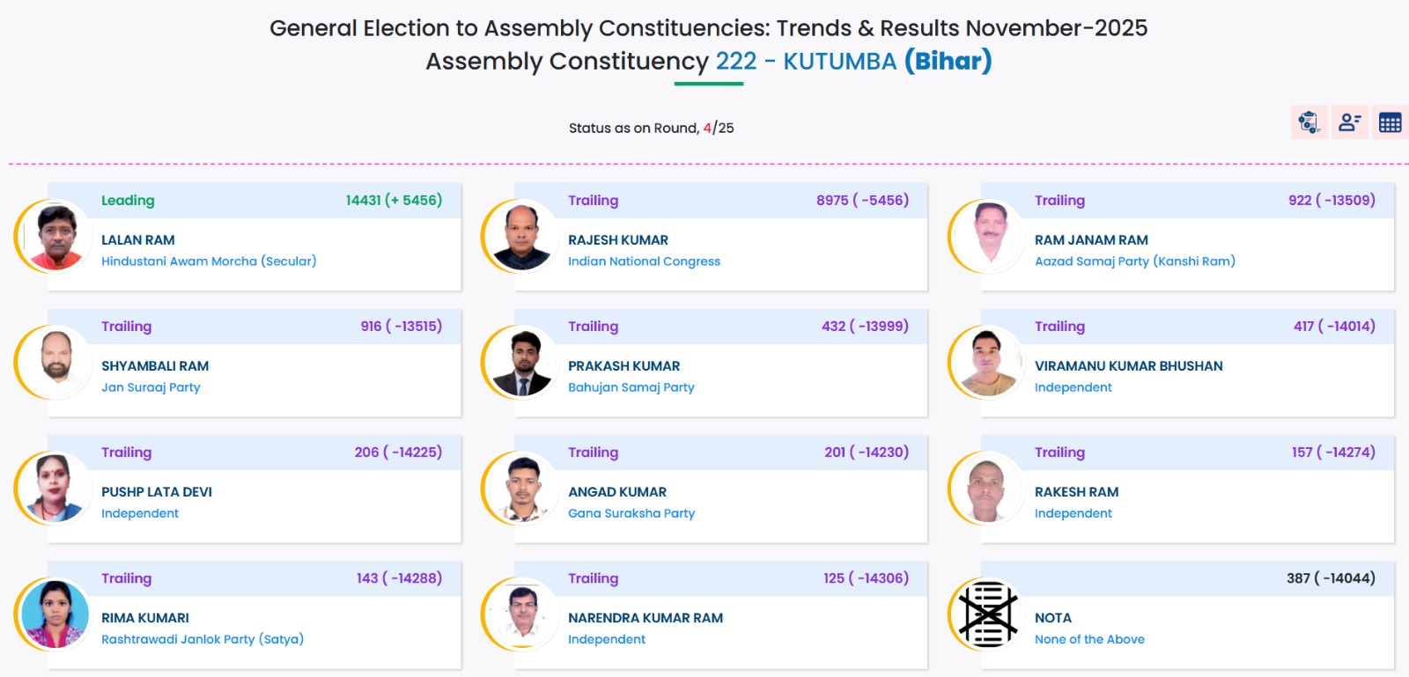1409x677 pixels.
Task: Click the Bahujan Samaj Party label
Action: pyautogui.click(x=631, y=387)
